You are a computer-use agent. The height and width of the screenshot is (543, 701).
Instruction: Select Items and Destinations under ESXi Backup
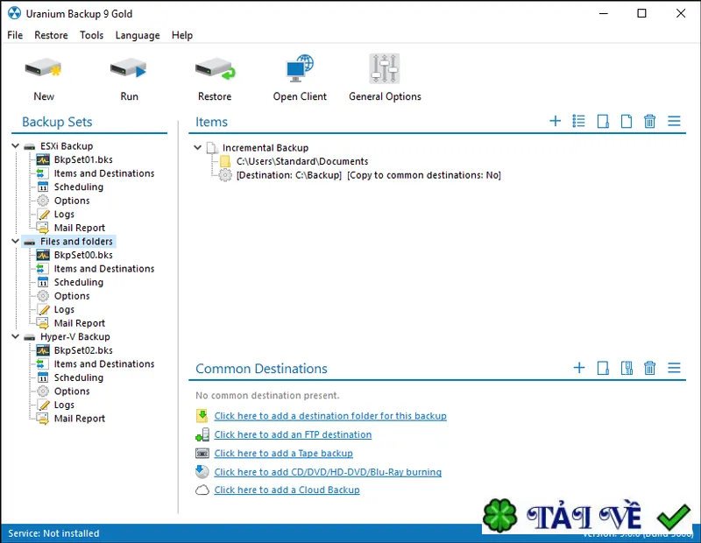104,173
